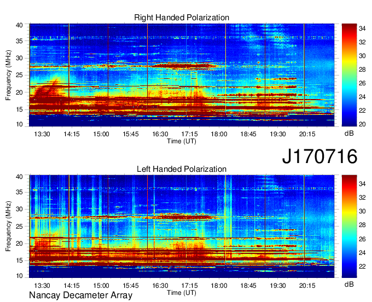Click the 30 dB tick on Left Handed color bar

pyautogui.click(x=362, y=211)
